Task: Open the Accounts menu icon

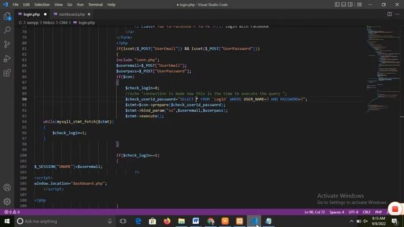Action: click(7, 187)
